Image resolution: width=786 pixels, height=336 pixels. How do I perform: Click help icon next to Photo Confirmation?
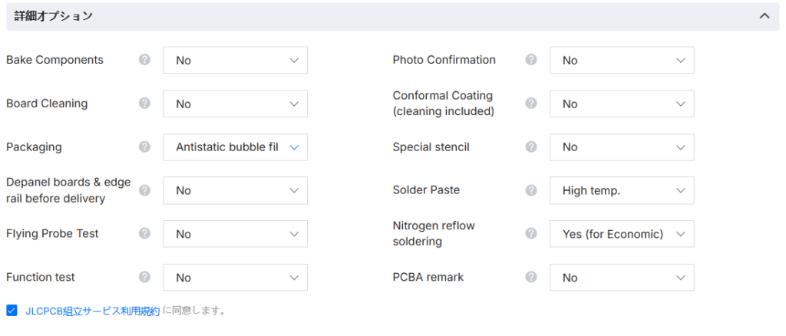530,60
